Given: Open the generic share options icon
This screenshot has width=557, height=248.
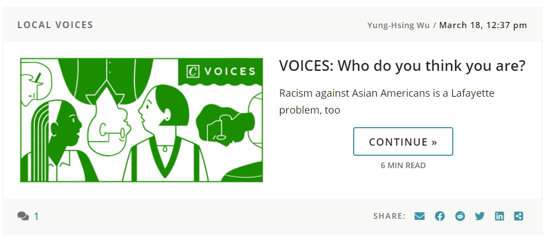Looking at the screenshot, I should pos(519,216).
